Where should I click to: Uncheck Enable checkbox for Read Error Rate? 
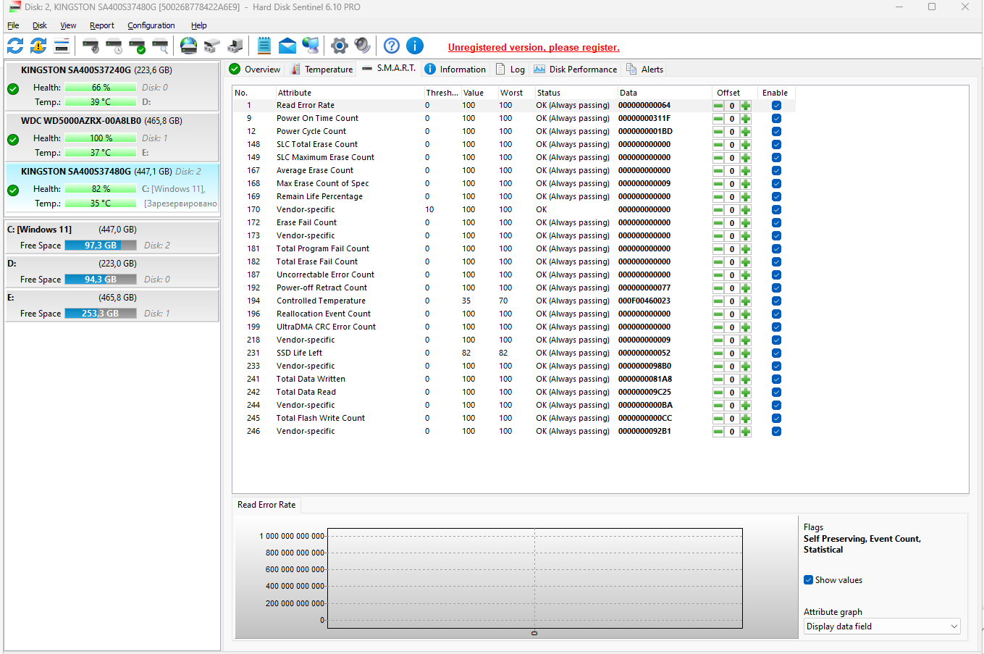point(776,106)
